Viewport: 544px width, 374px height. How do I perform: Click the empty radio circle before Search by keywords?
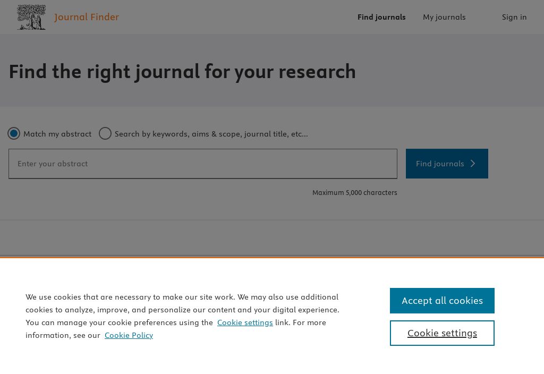[x=105, y=133]
